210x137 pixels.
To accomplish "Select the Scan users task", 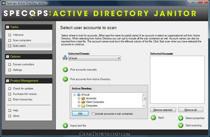I will point(19,46).
